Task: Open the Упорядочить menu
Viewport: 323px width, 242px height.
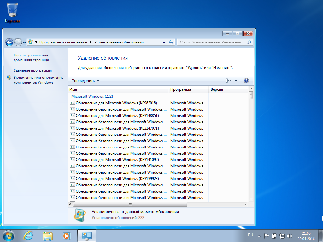Action: 85,81
